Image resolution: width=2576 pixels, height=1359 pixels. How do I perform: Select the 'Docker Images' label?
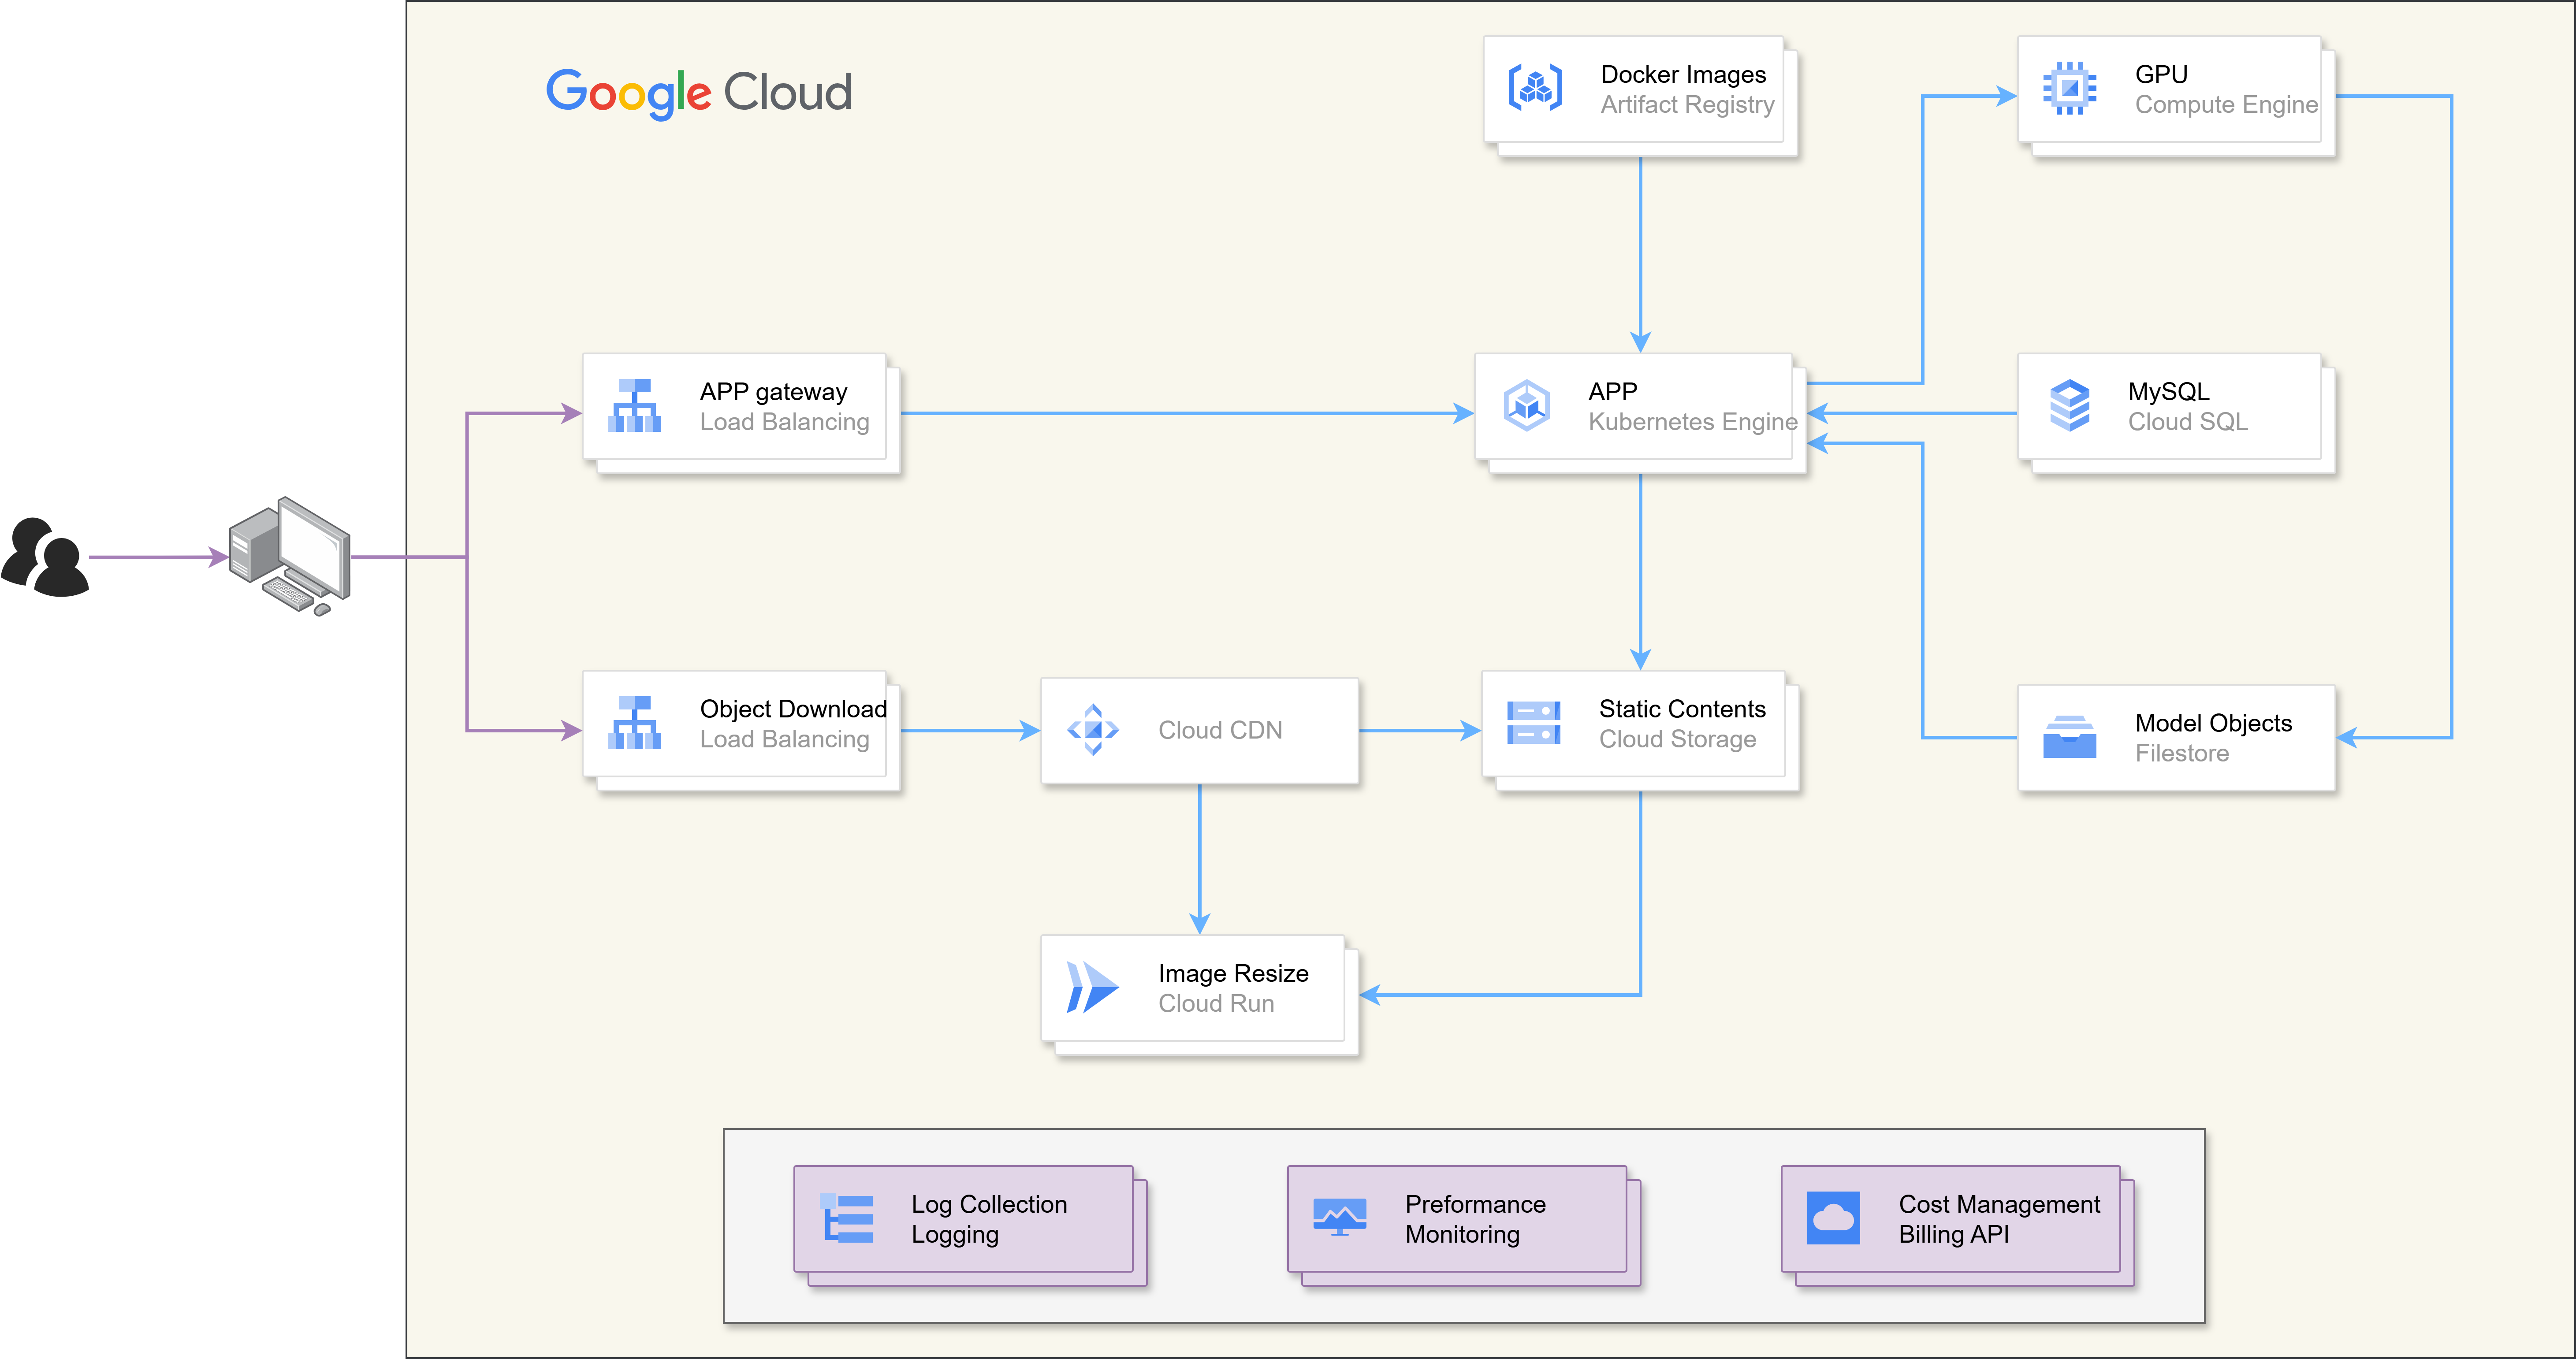(1683, 74)
